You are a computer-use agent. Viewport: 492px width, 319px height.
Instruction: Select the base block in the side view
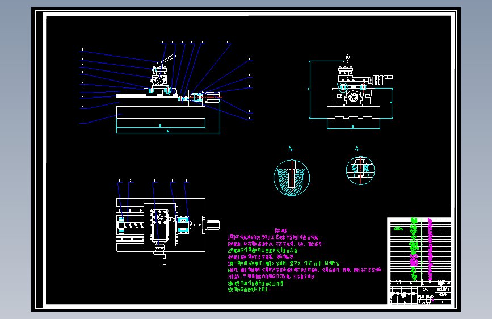click(354, 112)
